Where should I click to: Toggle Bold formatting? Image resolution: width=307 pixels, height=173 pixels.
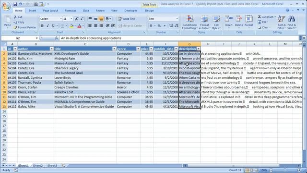coord(42,25)
